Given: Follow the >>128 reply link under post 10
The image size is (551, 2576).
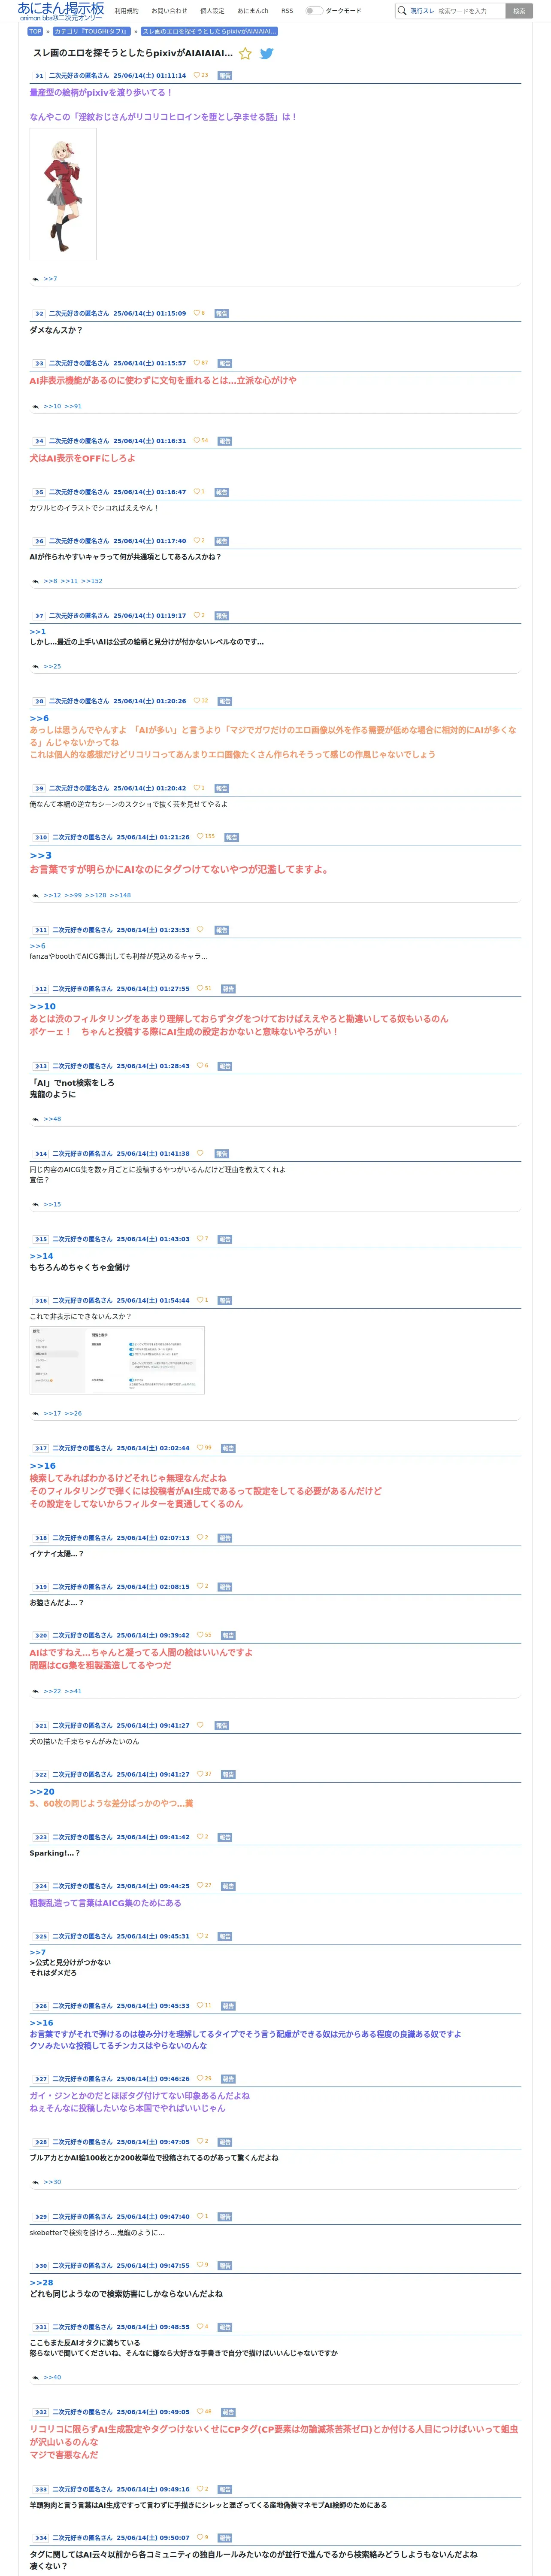Looking at the screenshot, I should 95,896.
